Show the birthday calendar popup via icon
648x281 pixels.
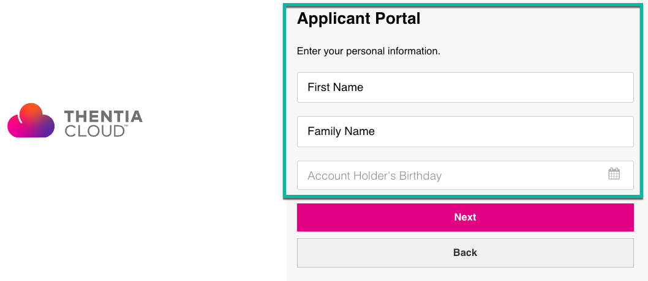(x=614, y=173)
